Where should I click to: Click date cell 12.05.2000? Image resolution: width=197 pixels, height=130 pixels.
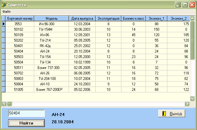tap(82, 57)
